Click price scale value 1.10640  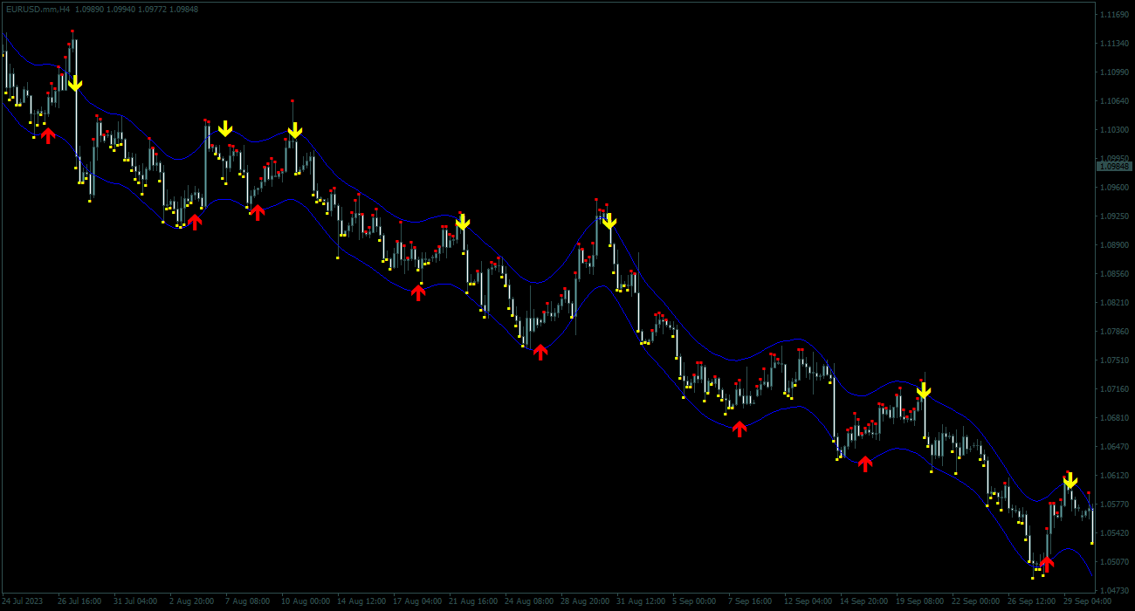1114,101
